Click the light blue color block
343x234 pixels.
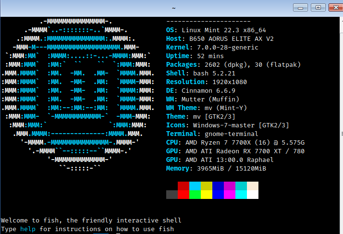(195, 186)
